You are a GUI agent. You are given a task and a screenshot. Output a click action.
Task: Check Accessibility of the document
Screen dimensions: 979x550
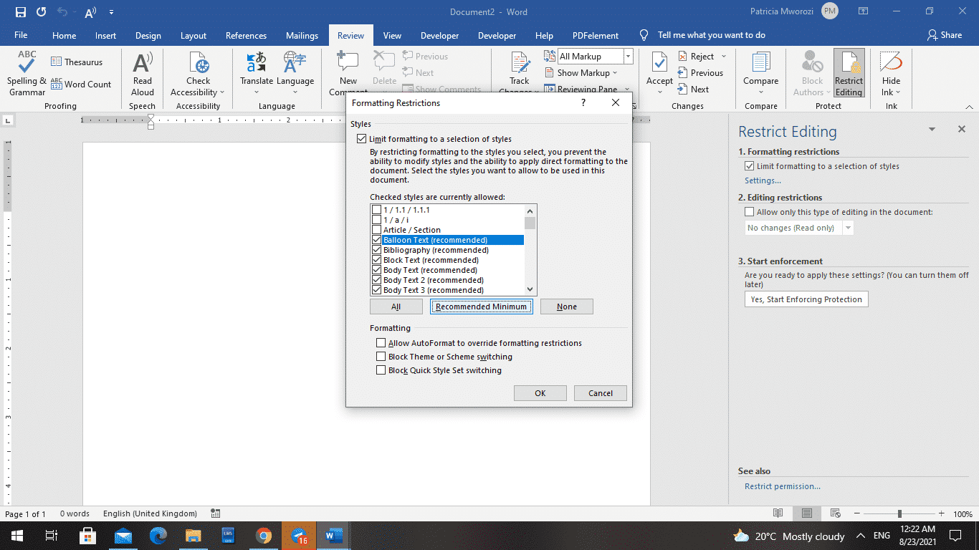click(198, 72)
